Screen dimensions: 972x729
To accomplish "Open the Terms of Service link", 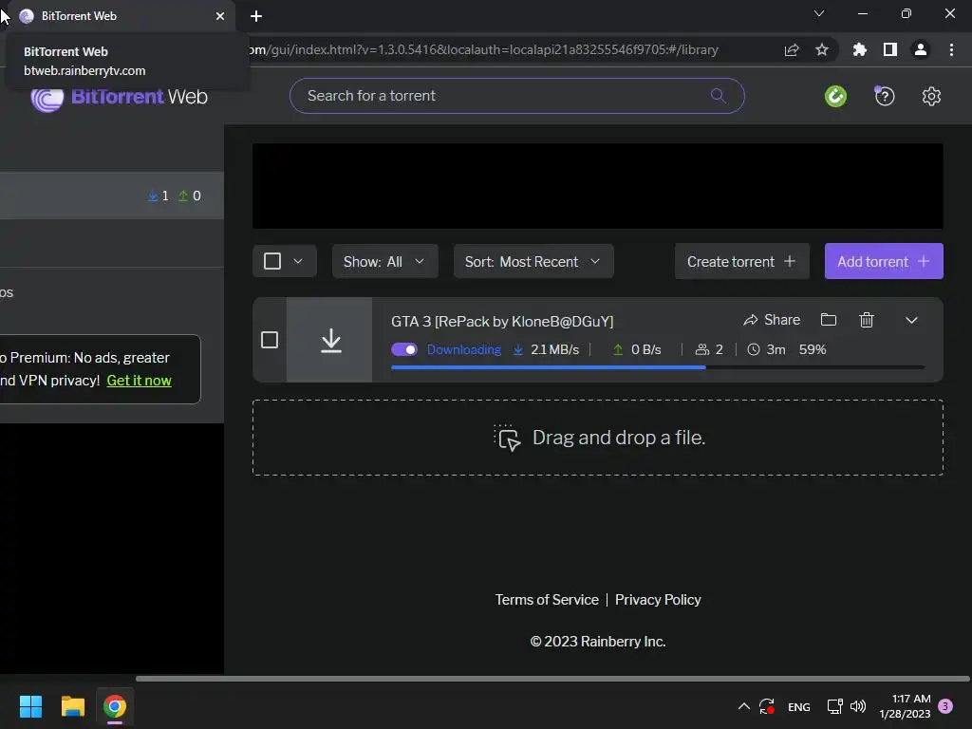I will coord(547,600).
